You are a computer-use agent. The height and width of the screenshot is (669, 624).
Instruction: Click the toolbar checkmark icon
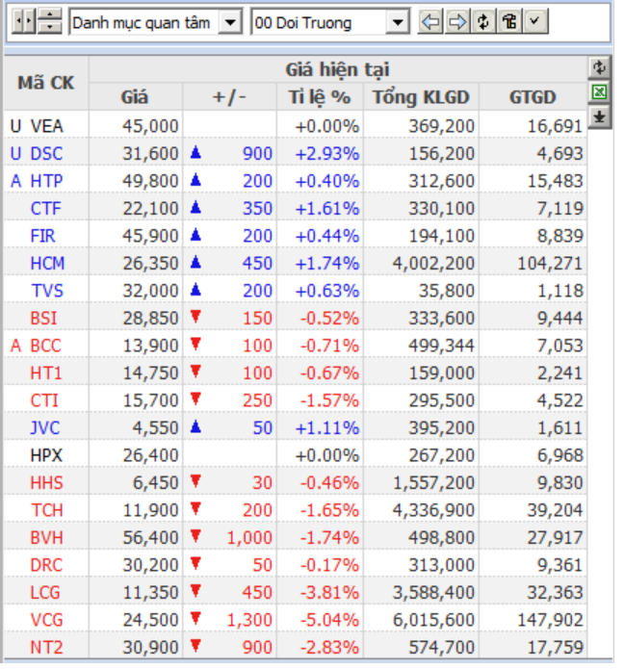pos(535,21)
